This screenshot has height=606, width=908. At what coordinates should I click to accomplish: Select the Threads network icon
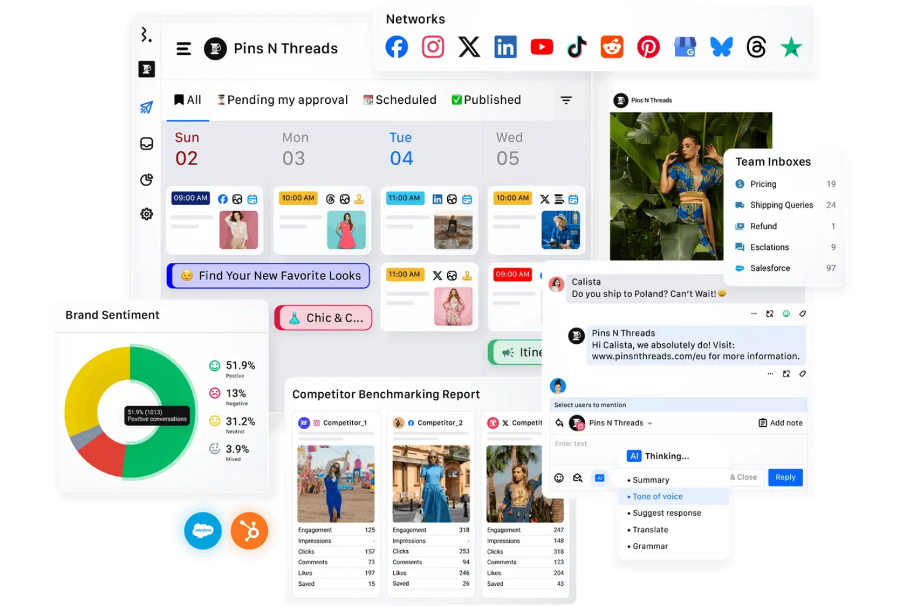pos(756,47)
